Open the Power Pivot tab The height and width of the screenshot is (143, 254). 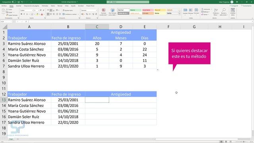[90, 6]
